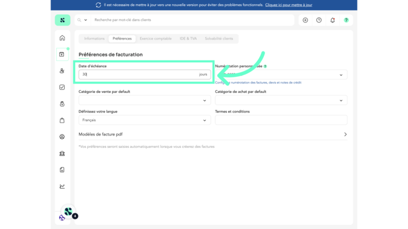408x229 pixels.
Task: Click the Date d'échéance input field
Action: tap(145, 75)
